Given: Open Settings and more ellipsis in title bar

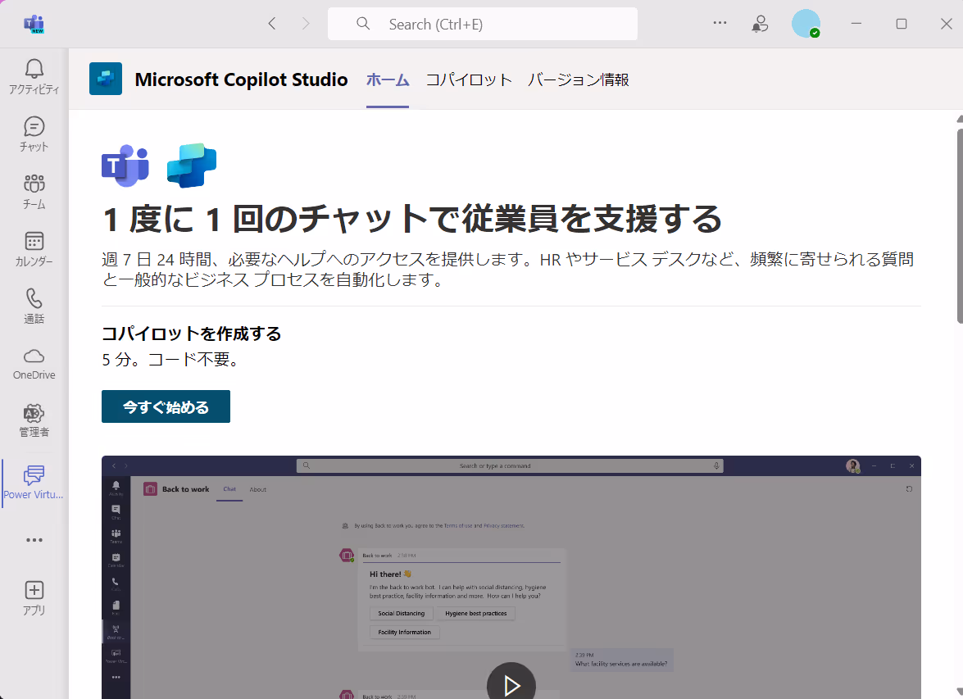Looking at the screenshot, I should [x=720, y=23].
